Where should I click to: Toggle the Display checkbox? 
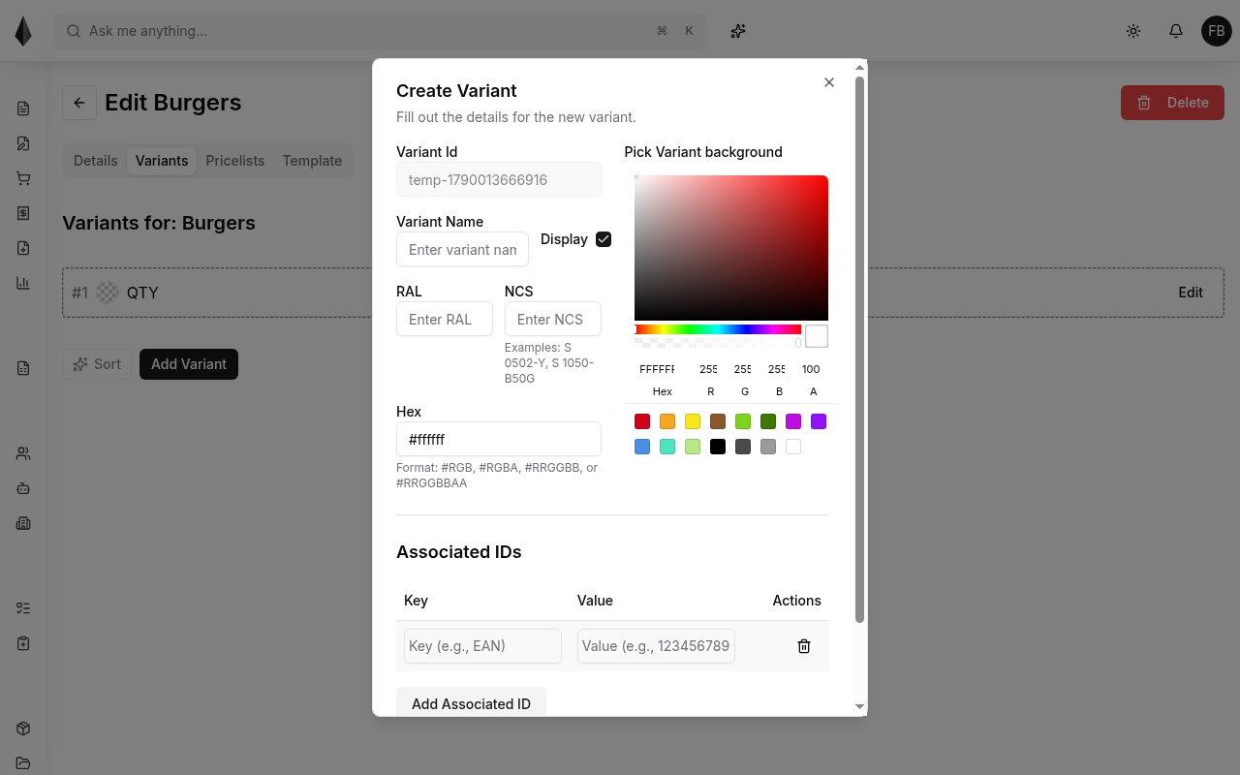(x=604, y=239)
